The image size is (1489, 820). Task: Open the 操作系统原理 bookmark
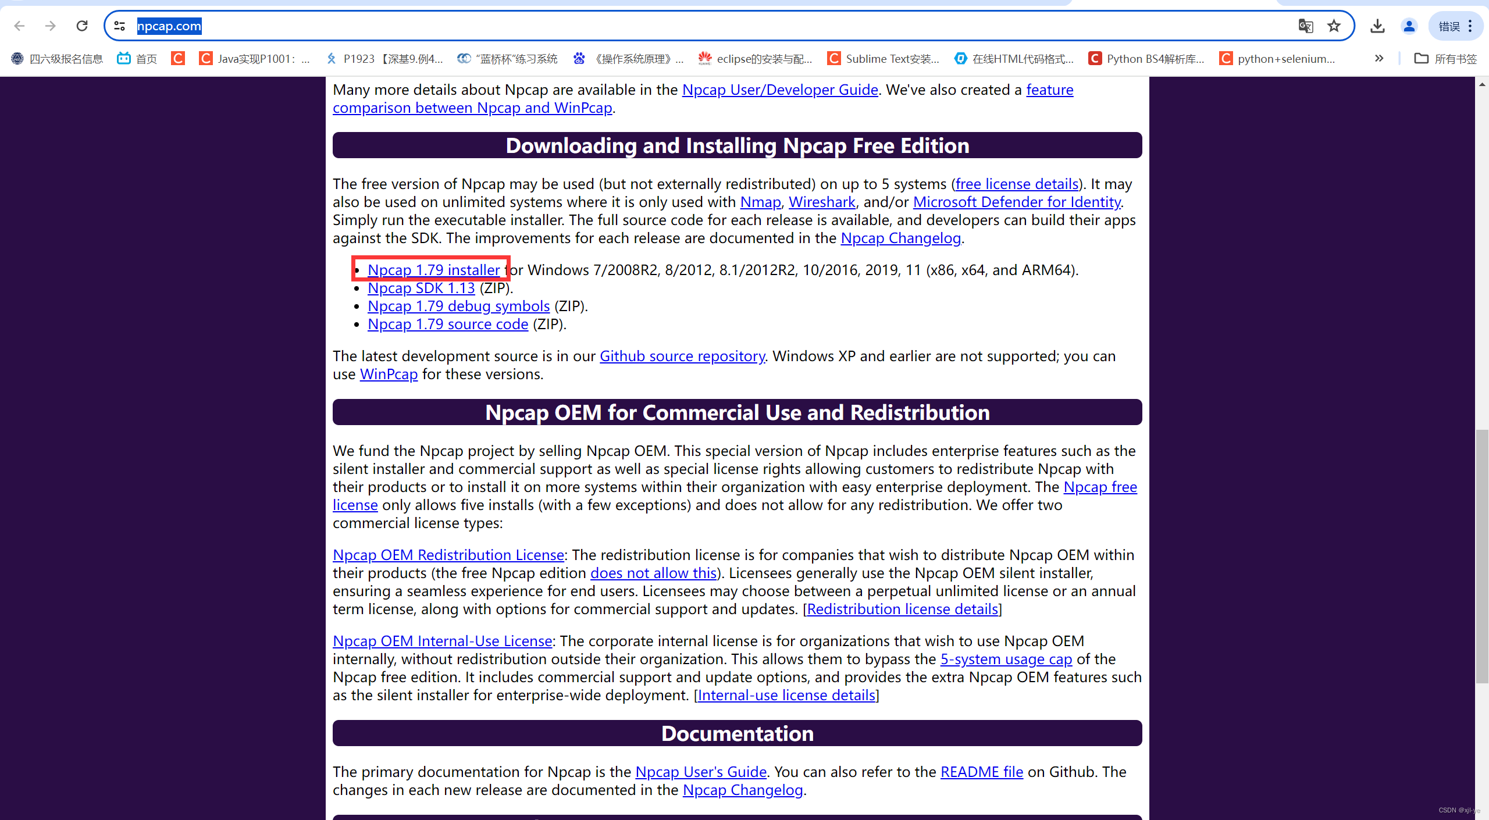(629, 59)
